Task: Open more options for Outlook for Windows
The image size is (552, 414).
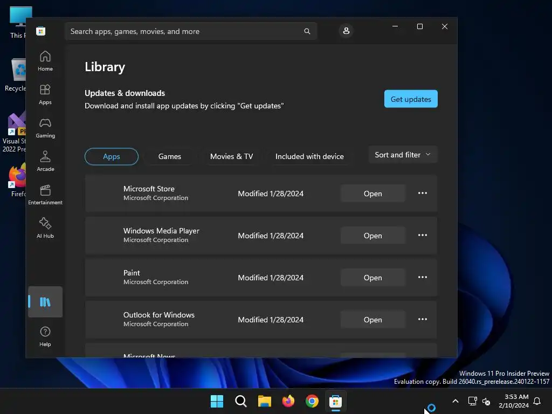Action: (x=423, y=319)
